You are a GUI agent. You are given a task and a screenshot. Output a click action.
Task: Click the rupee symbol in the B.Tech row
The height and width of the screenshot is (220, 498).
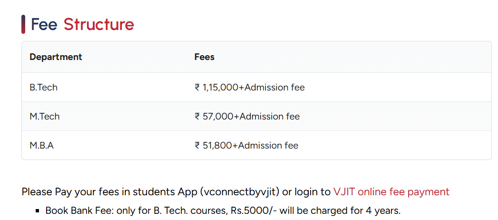[x=197, y=88]
